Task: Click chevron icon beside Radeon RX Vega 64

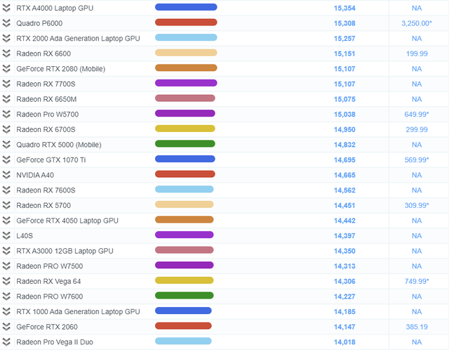Action: pos(6,281)
